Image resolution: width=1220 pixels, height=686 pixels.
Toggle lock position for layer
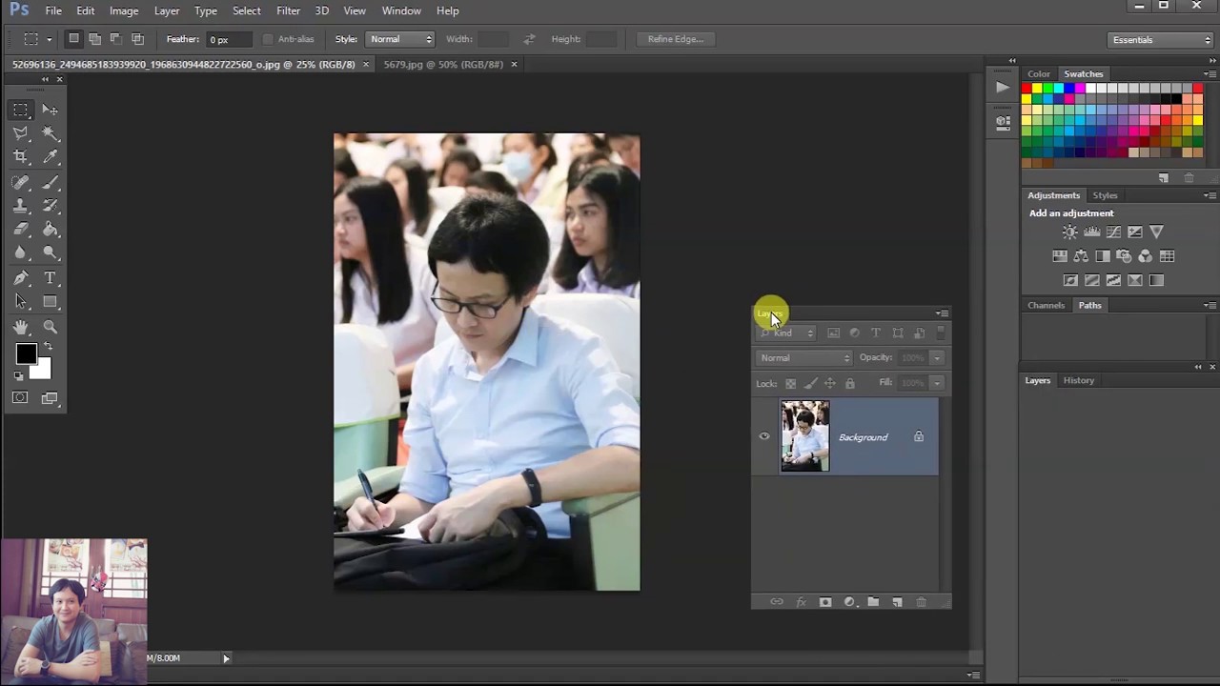[830, 383]
